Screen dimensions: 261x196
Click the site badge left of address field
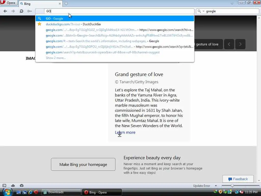tap(40, 11)
